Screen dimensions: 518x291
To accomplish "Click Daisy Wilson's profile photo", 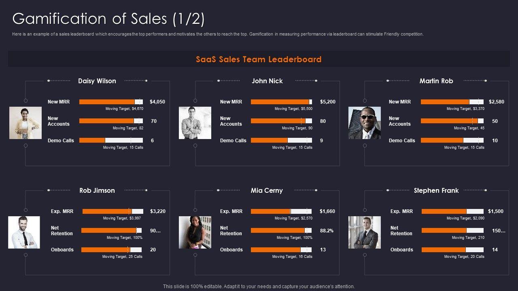I will click(x=25, y=123).
